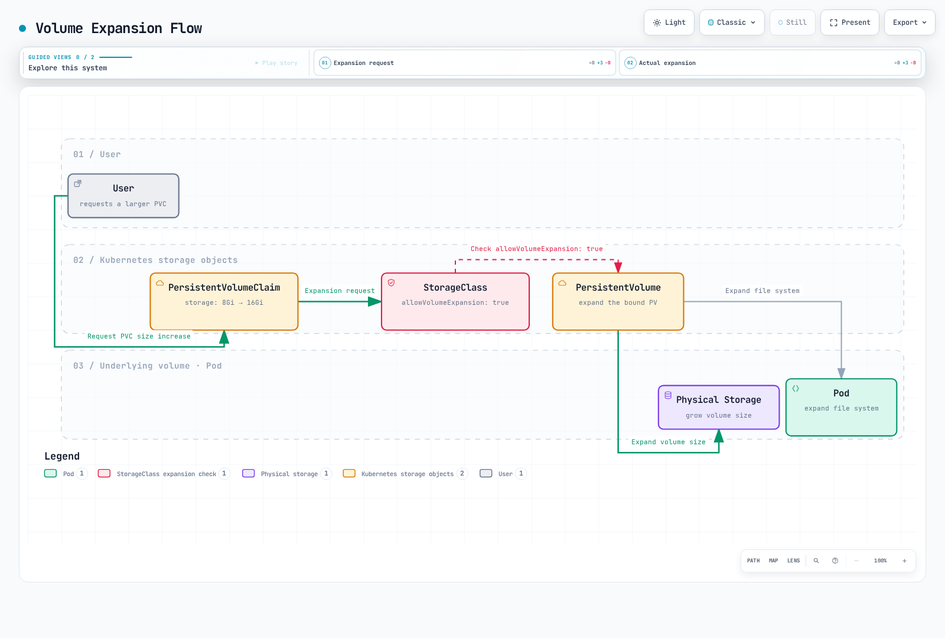This screenshot has height=638, width=945.
Task: Enter Present mode
Action: (x=850, y=22)
